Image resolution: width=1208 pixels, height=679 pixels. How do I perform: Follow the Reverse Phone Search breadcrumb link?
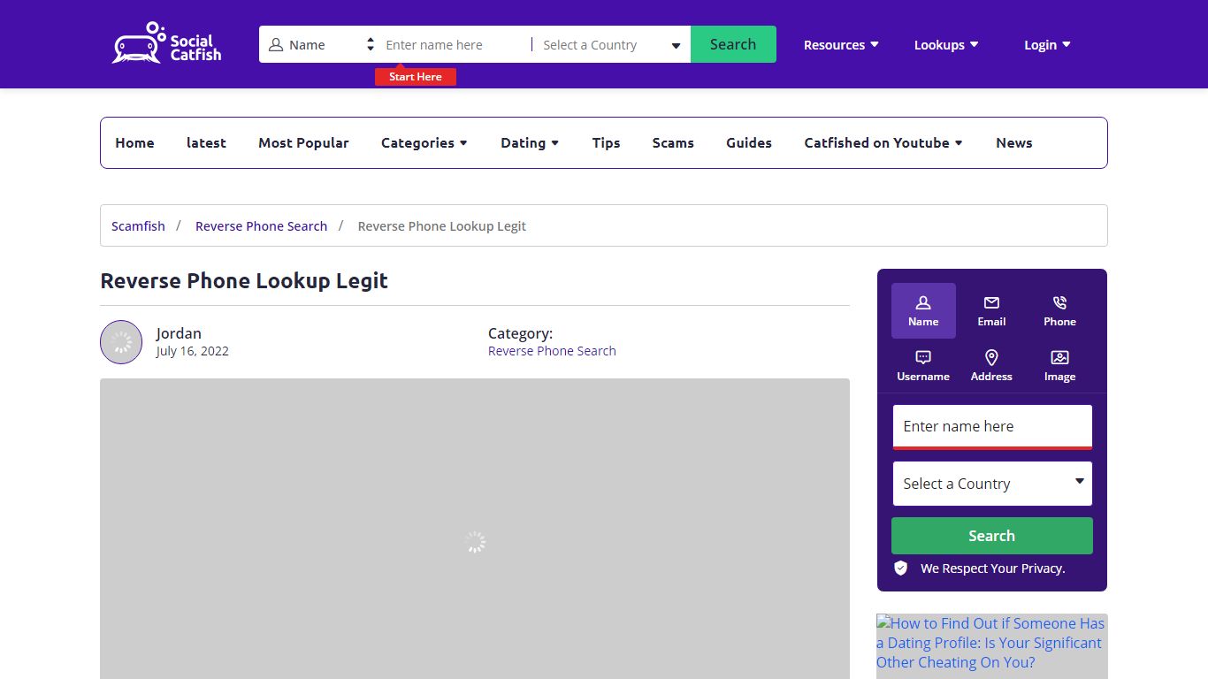(261, 225)
